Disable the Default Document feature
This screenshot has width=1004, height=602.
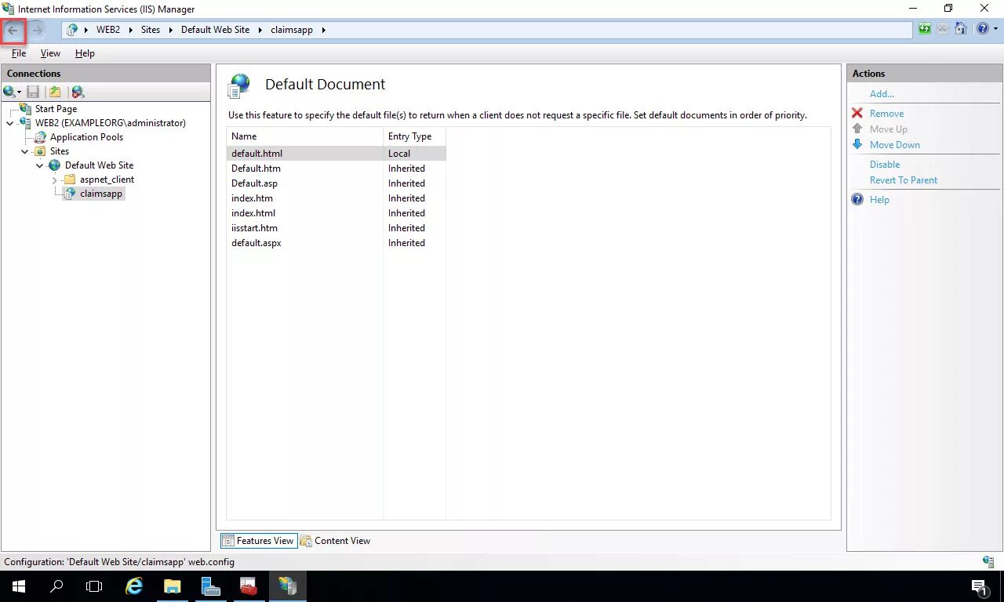[885, 164]
